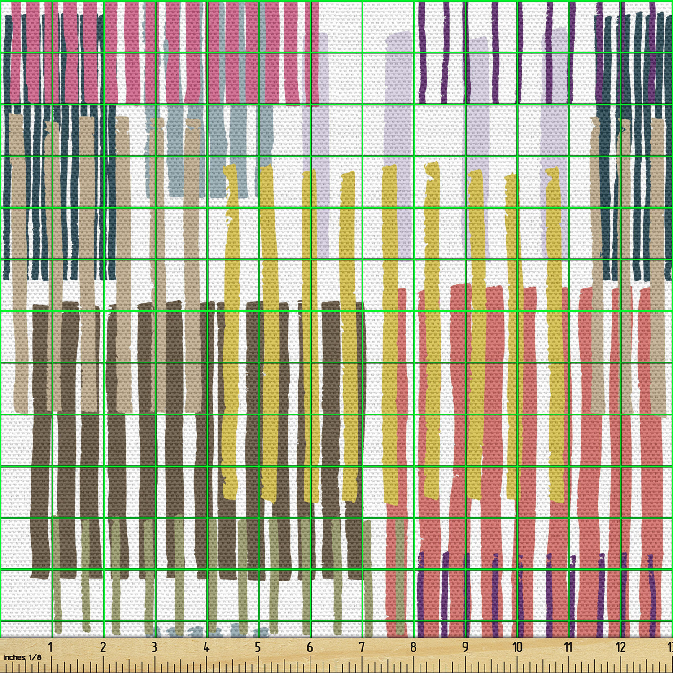Image resolution: width=673 pixels, height=673 pixels.
Task: Click the number 4 on the ruler
Action: point(206,647)
